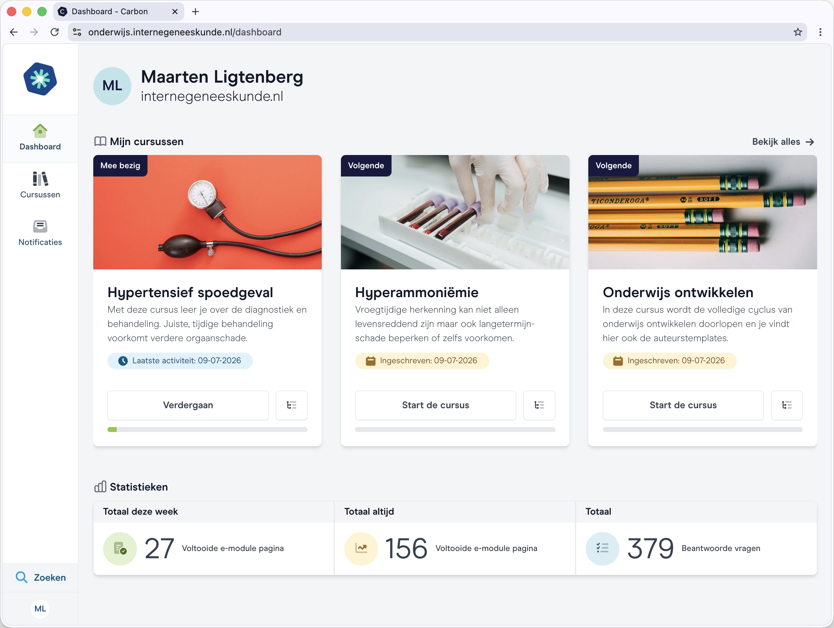The height and width of the screenshot is (628, 834).
Task: Click the Volgende badge on Hyperammoniëmie
Action: pos(366,166)
